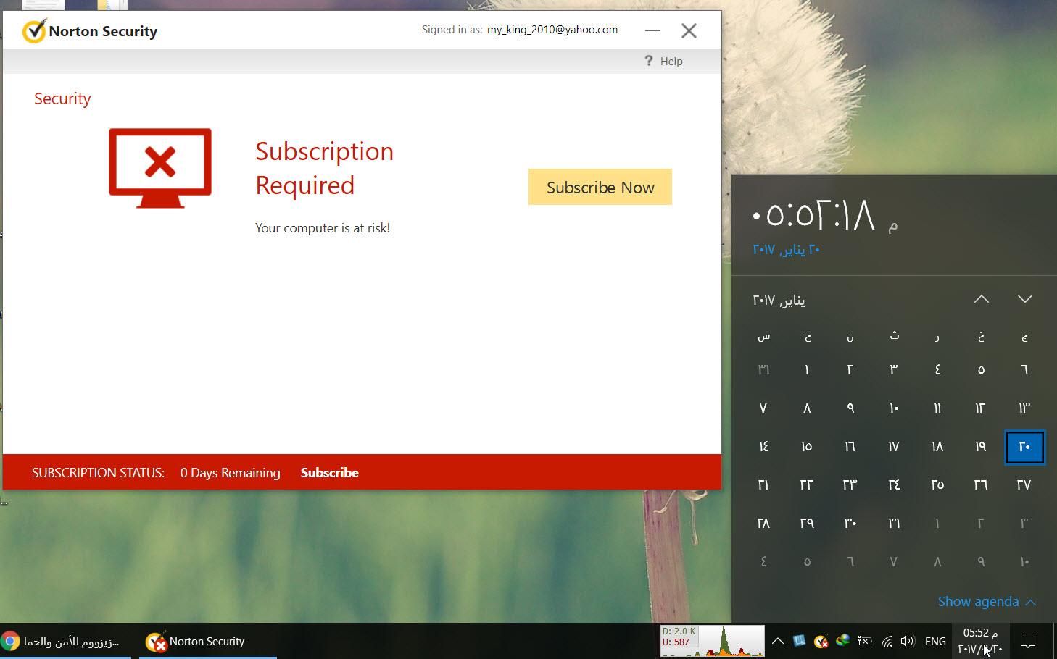Select day ١٨ in the calendar
Screen dimensions: 1057x659
click(x=937, y=446)
